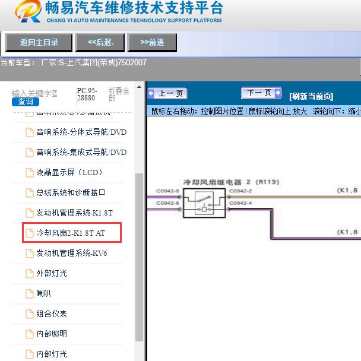Click document icon beside 冷却风扇2-K1.8T AT

30,233
